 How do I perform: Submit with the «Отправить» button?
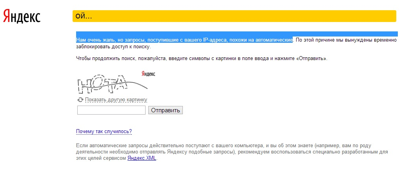[166, 110]
